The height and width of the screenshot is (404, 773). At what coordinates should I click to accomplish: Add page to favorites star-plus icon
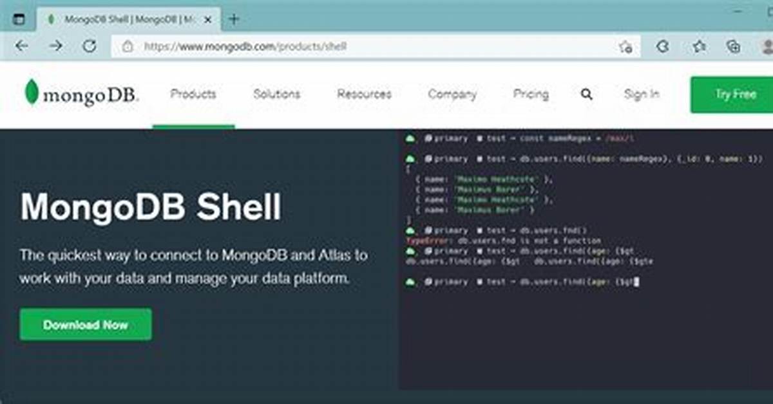pyautogui.click(x=625, y=46)
